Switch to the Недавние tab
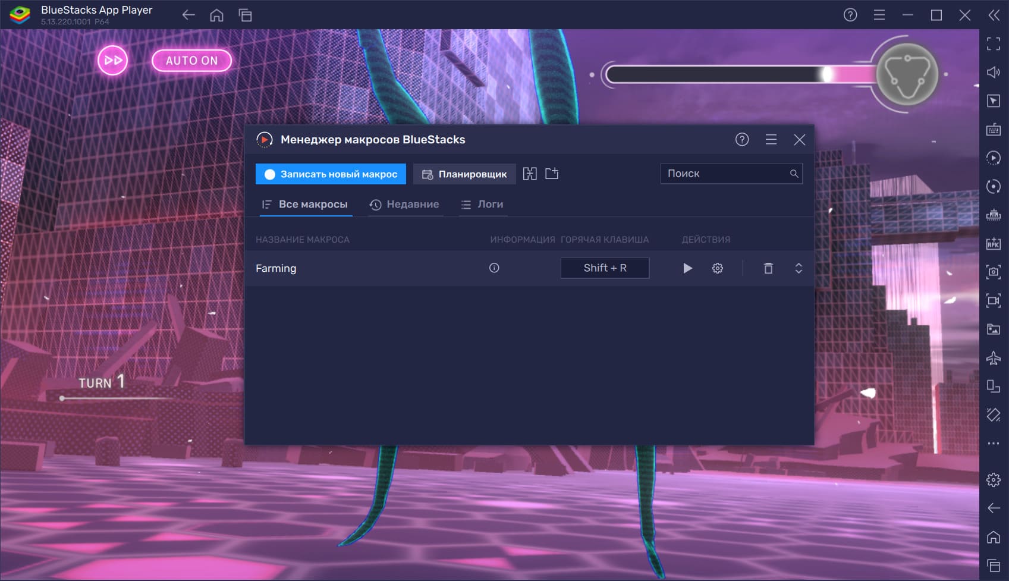 405,204
